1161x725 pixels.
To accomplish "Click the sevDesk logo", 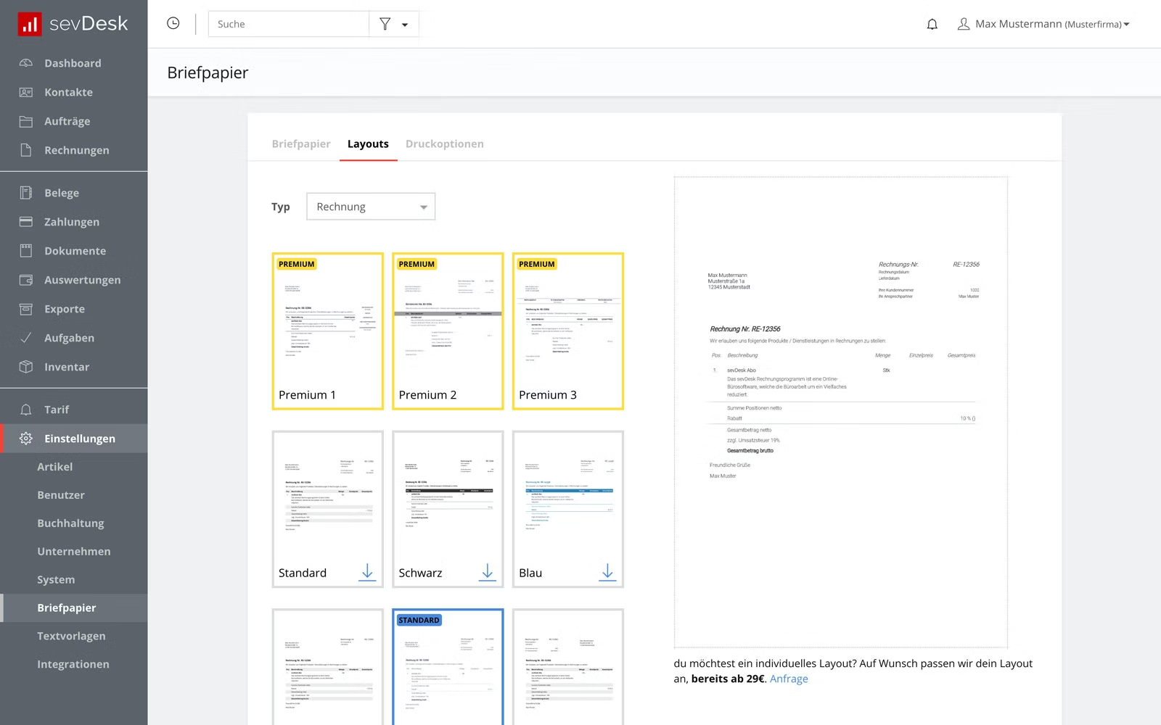I will tap(73, 24).
